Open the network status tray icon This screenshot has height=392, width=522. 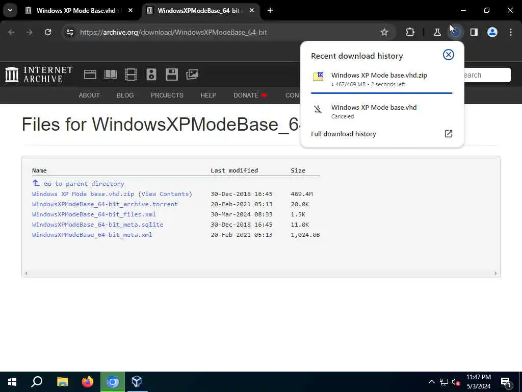(444, 382)
